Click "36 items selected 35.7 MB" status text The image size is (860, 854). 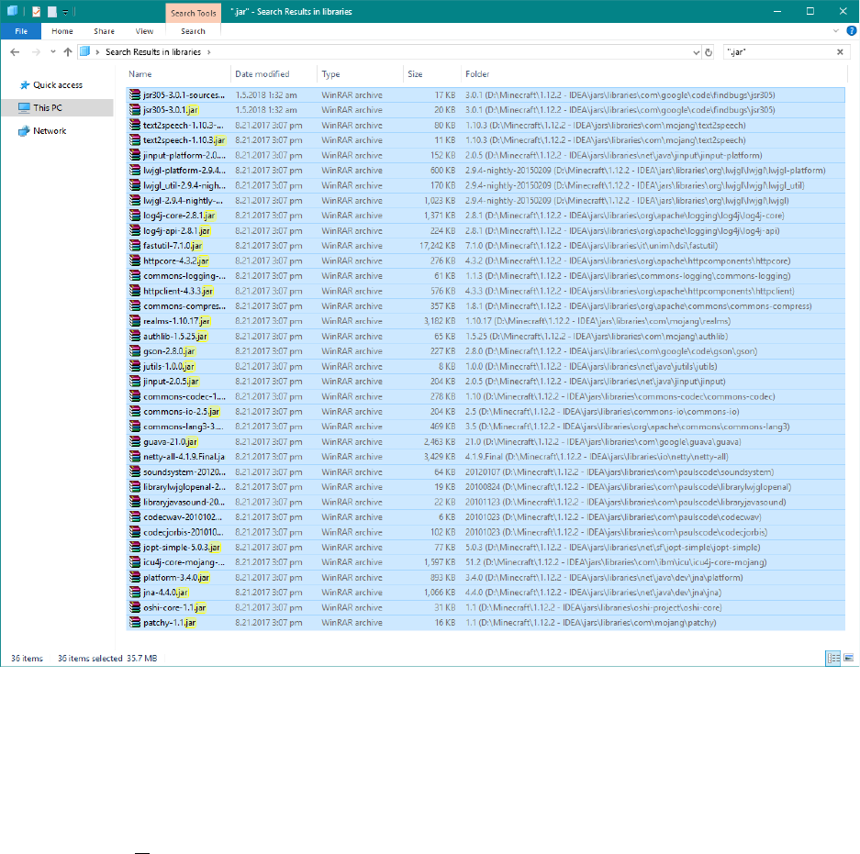pos(107,659)
